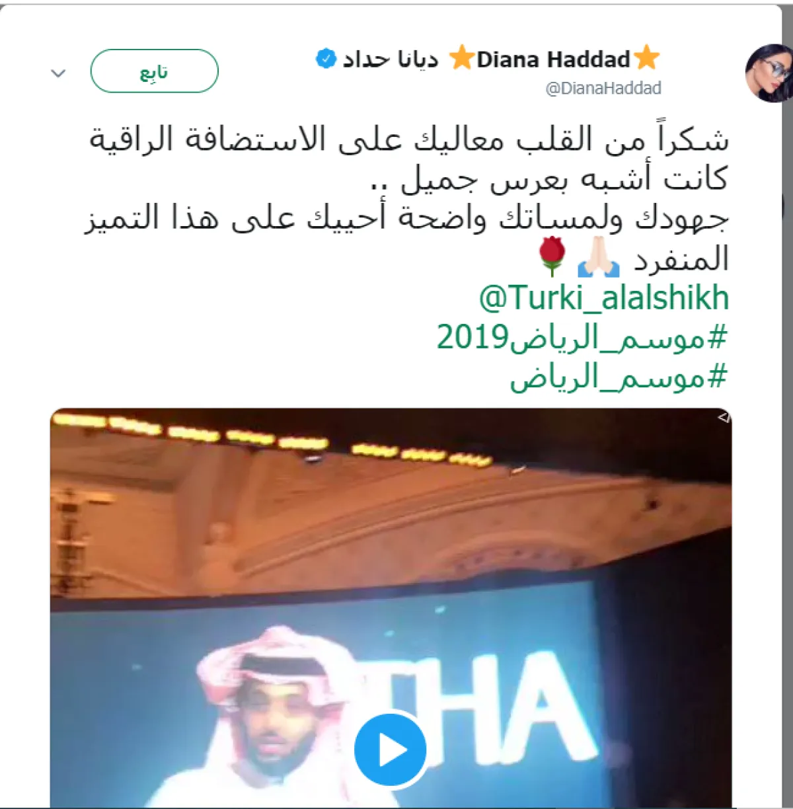The height and width of the screenshot is (809, 793).
Task: Click the blue verified badge
Action: tap(325, 59)
